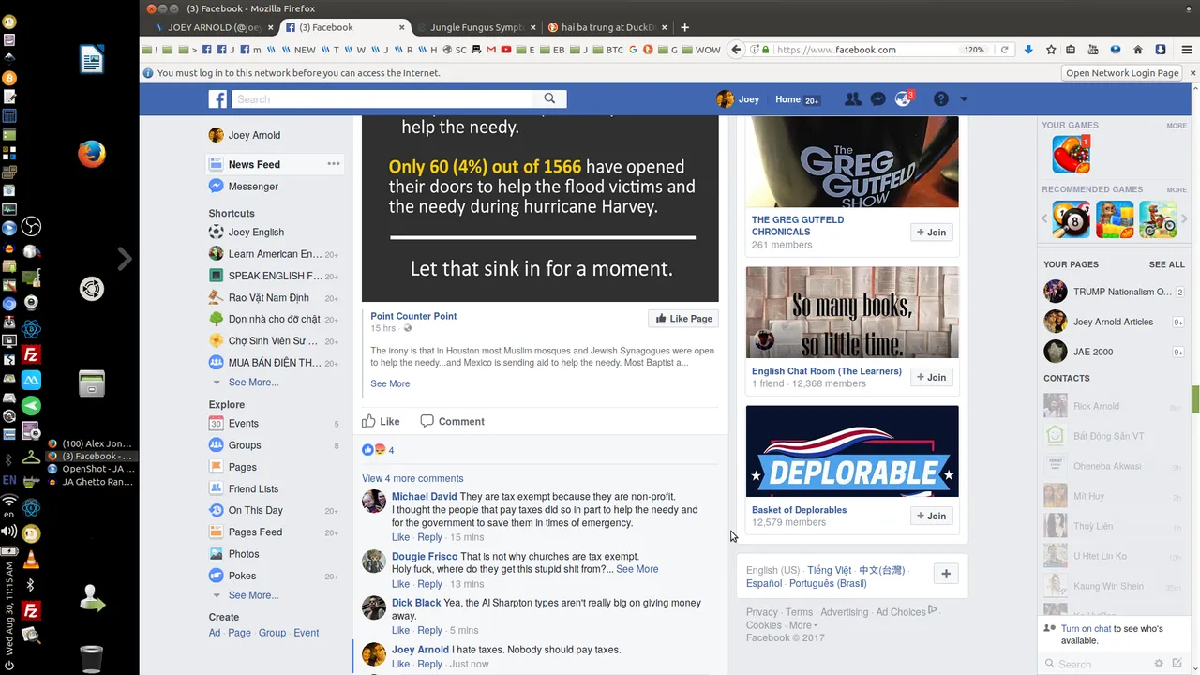Open the header account dropdown arrow

point(964,99)
